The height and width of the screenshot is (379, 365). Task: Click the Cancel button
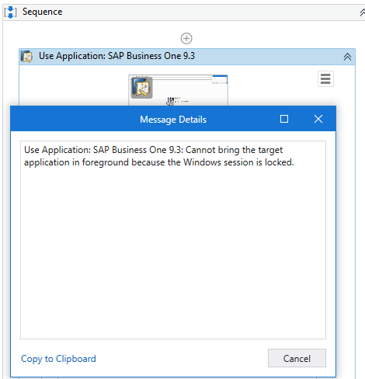(x=297, y=358)
